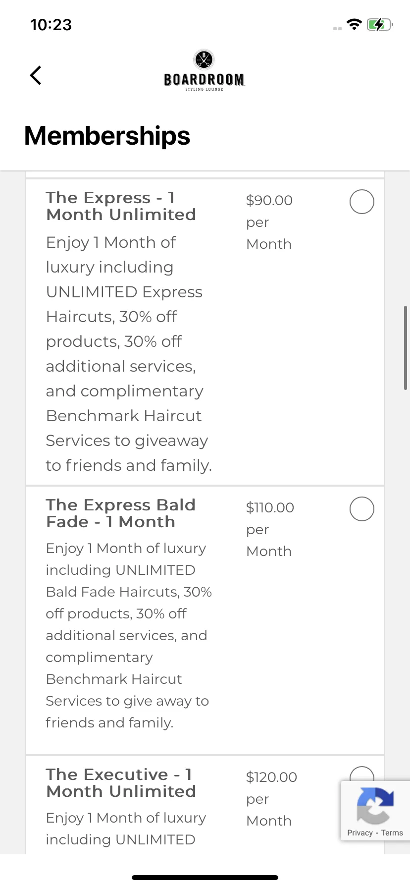
Task: Tap the battery charging icon
Action: point(380,24)
